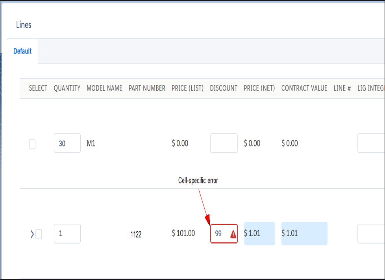The width and height of the screenshot is (385, 280).
Task: Click the Model Name column header
Action: (x=104, y=88)
